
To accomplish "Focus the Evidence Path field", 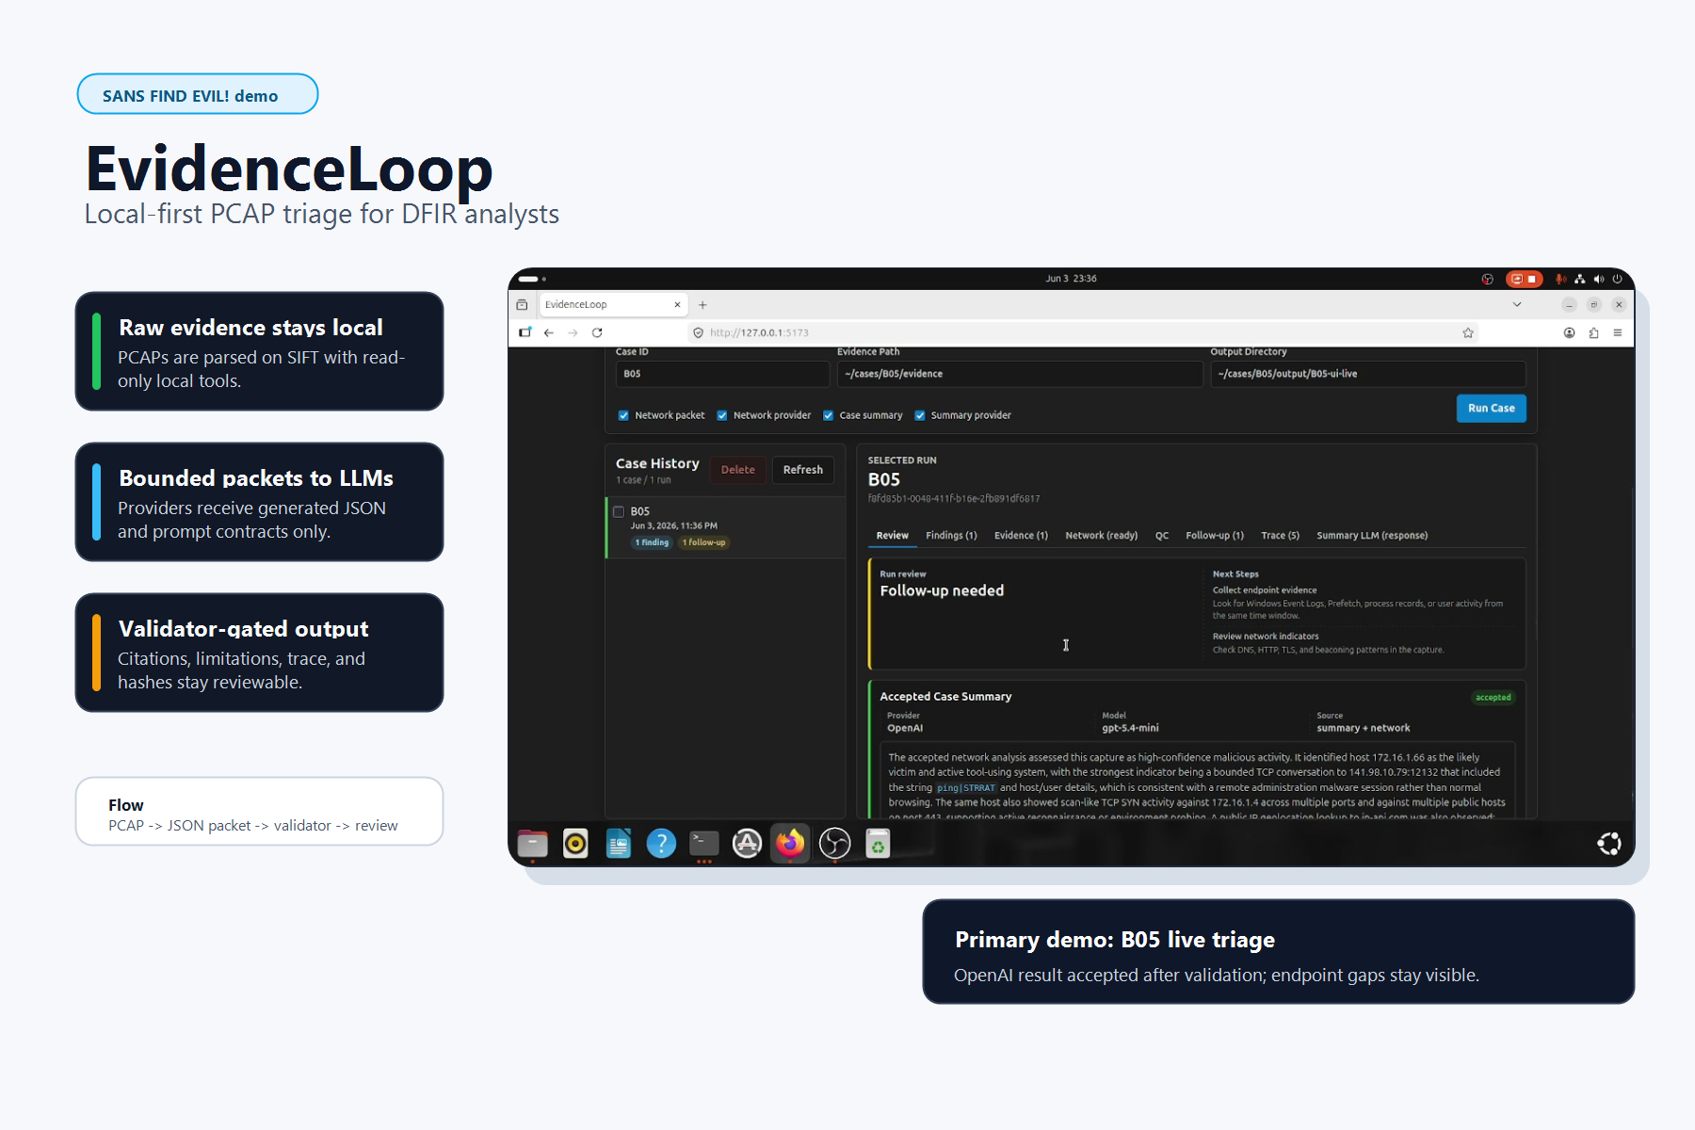I will click(1020, 374).
